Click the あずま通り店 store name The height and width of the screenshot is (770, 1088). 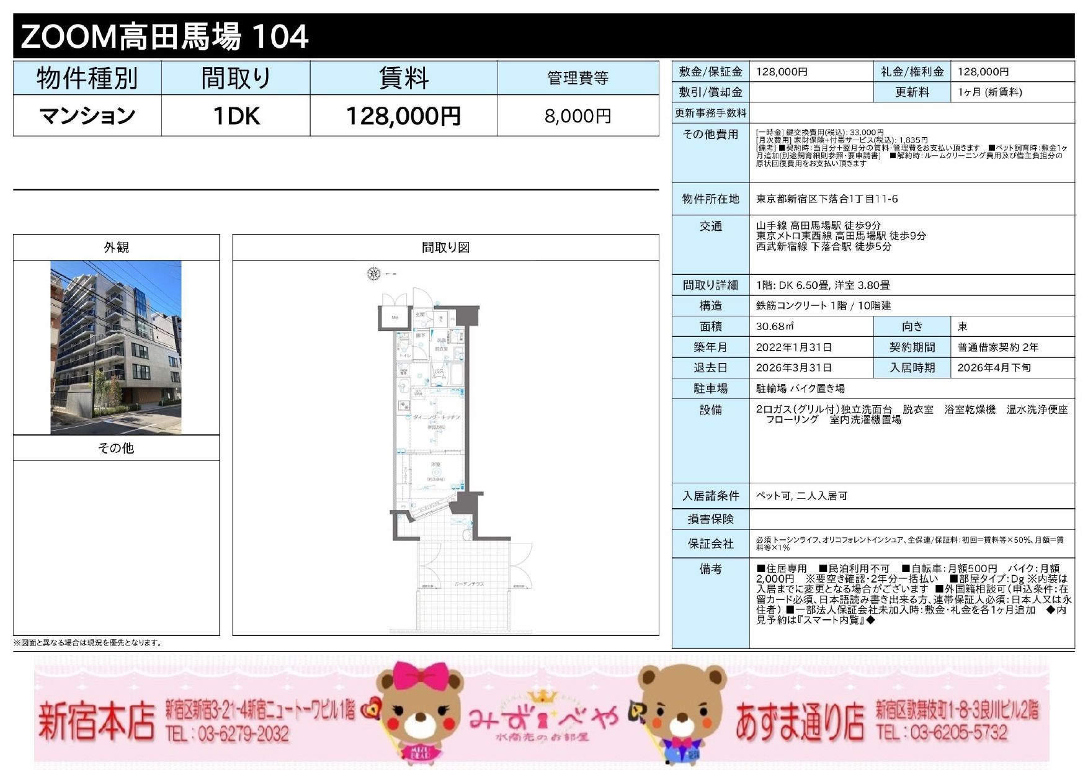pos(800,722)
